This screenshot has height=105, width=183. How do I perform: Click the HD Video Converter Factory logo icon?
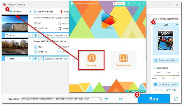(72, 3)
